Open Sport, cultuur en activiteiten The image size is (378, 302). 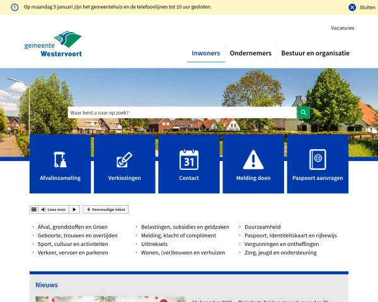73,244
